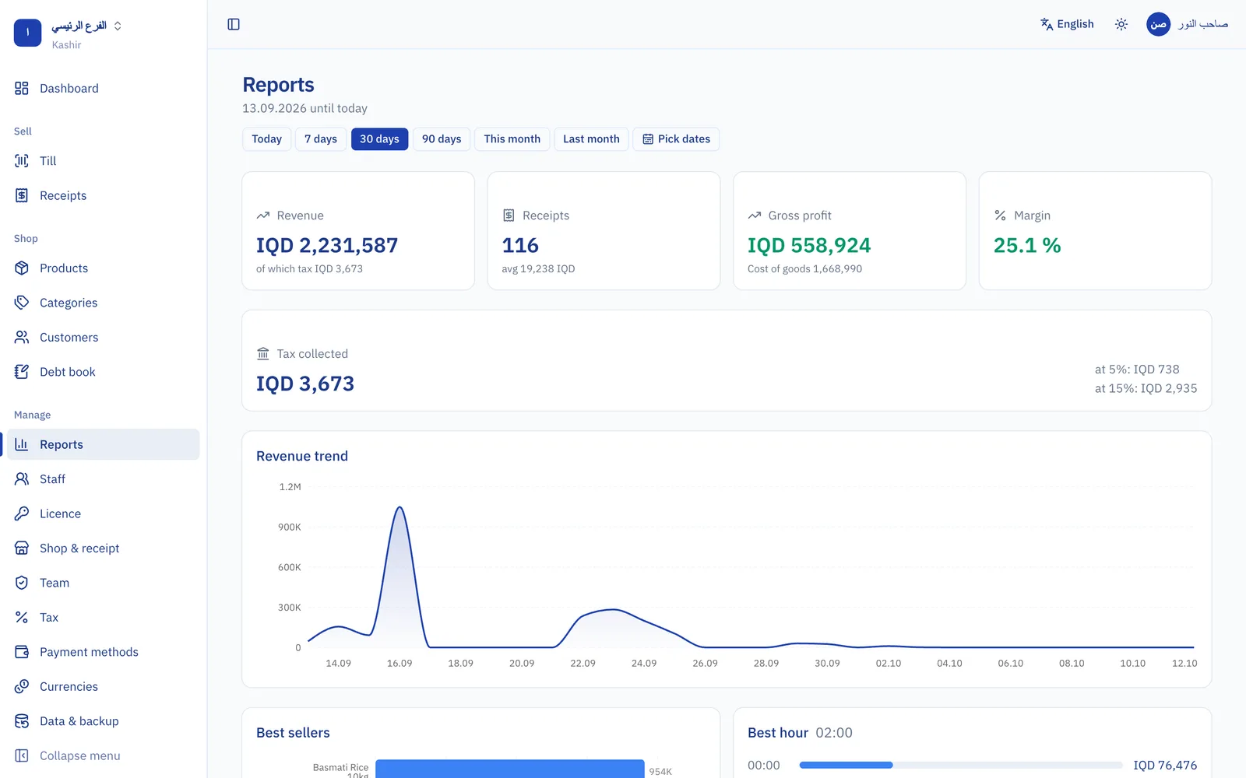This screenshot has height=778, width=1246.
Task: Click the 'Revenue trend' heading
Action: tap(302, 456)
